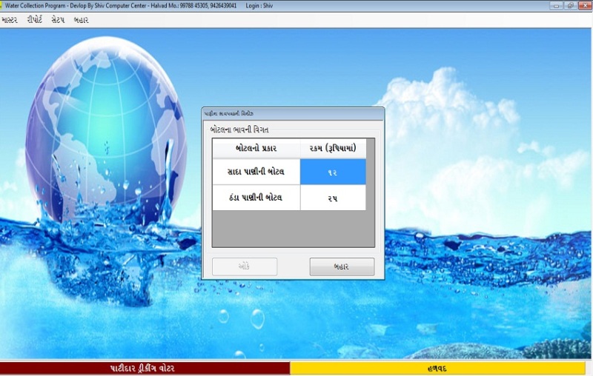Click the Water Collection Program title bar icon
Image resolution: width=593 pixels, height=376 pixels.
coord(3,4)
